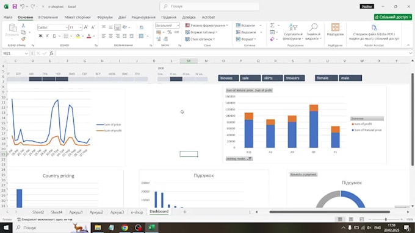Screen dimensions: 415x233
Task: Click the AutoSum sigma icon
Action: click(272, 26)
